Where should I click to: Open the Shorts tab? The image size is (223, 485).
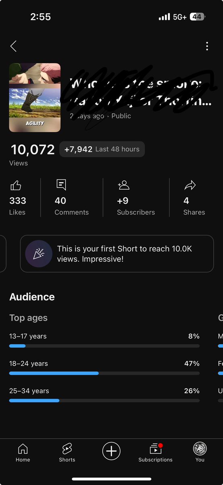[x=67, y=453]
